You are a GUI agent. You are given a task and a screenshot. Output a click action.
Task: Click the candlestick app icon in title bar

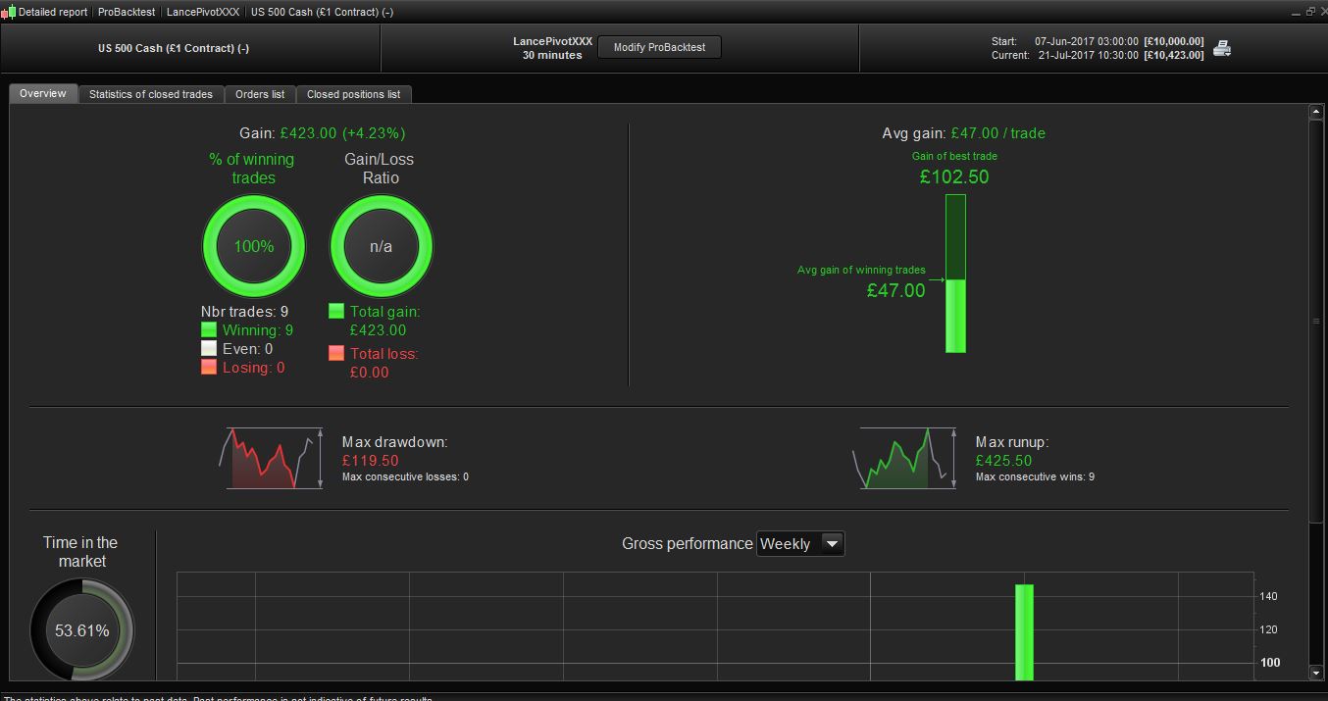(9, 12)
